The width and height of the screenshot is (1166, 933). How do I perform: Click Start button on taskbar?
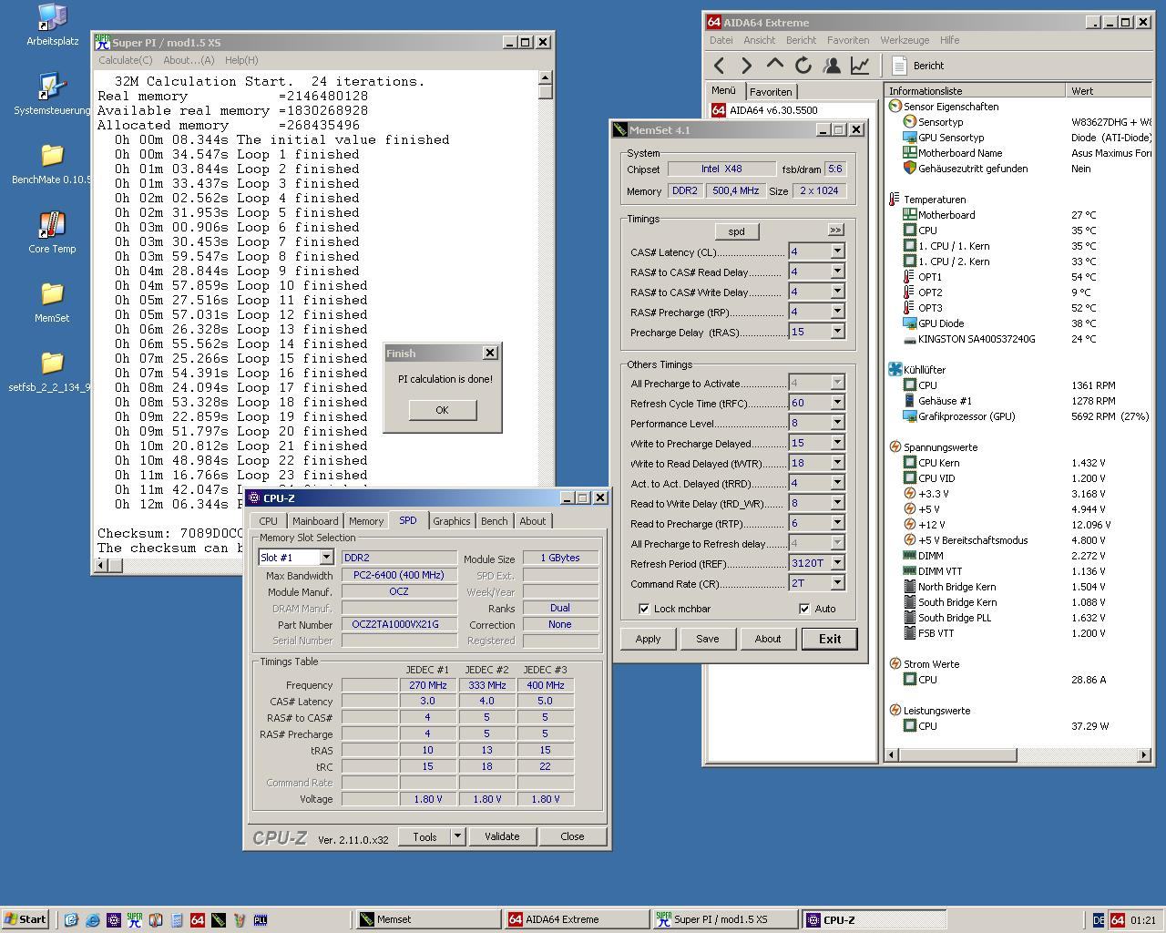click(x=26, y=919)
